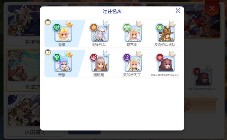Click the S3 season badge
The image size is (227, 140).
pos(48,53)
